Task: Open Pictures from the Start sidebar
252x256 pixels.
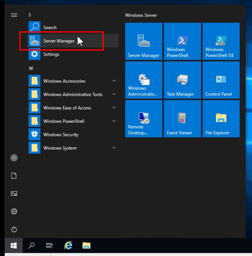Action: coord(14,193)
